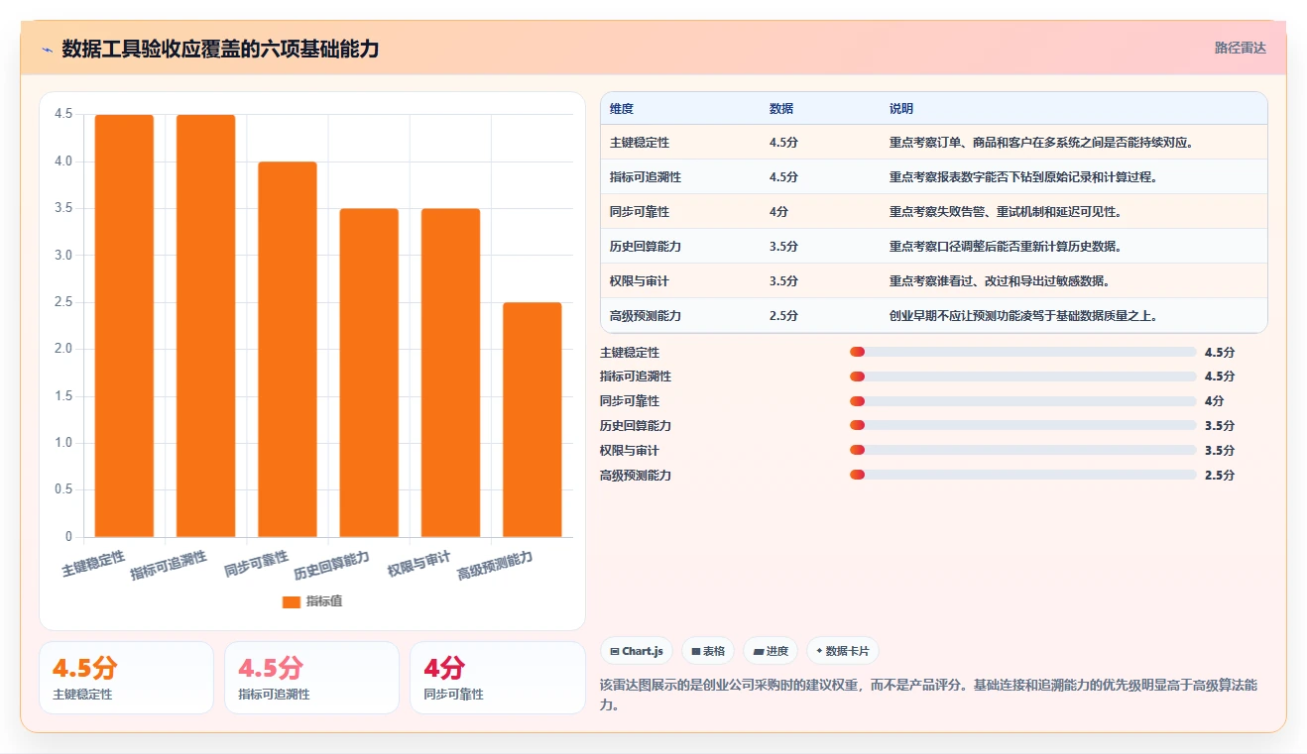Click the description about 失败告警、重试机制
This screenshot has height=754, width=1307.
[1006, 212]
